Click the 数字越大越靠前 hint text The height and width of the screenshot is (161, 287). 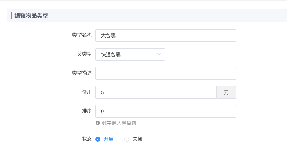[119, 123]
